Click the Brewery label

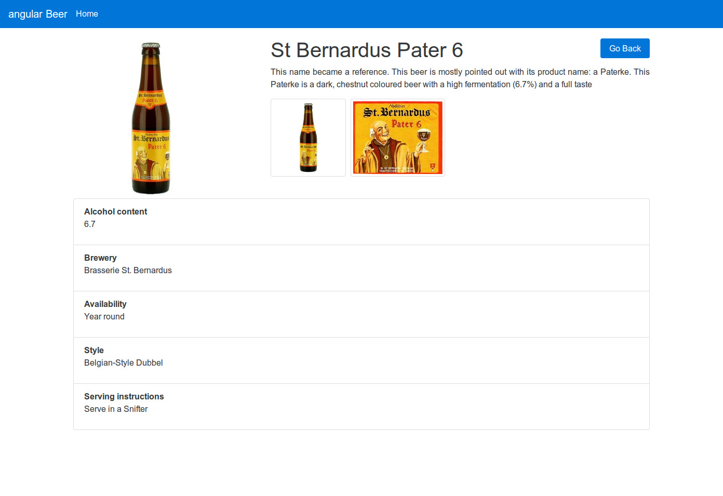pyautogui.click(x=100, y=258)
